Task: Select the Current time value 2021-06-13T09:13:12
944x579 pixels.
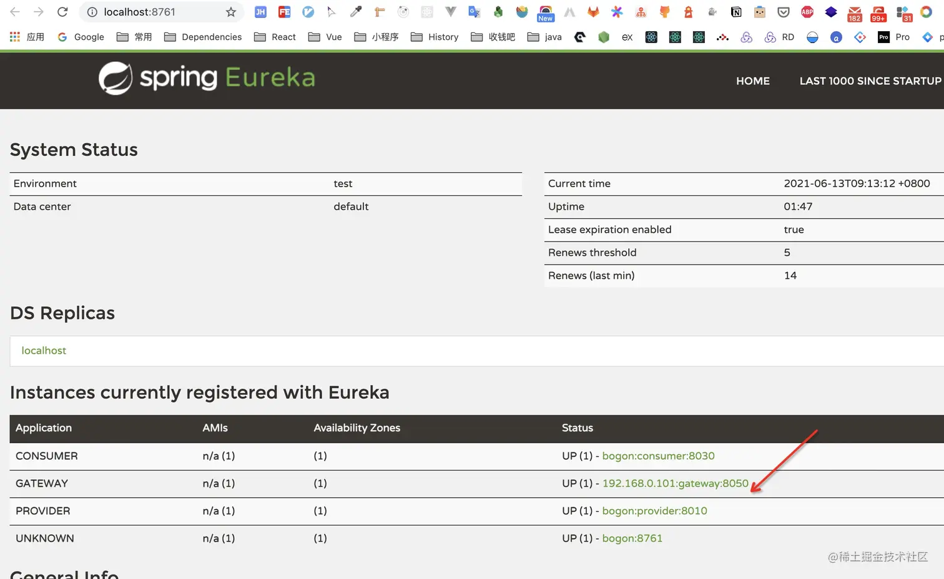Action: 857,183
